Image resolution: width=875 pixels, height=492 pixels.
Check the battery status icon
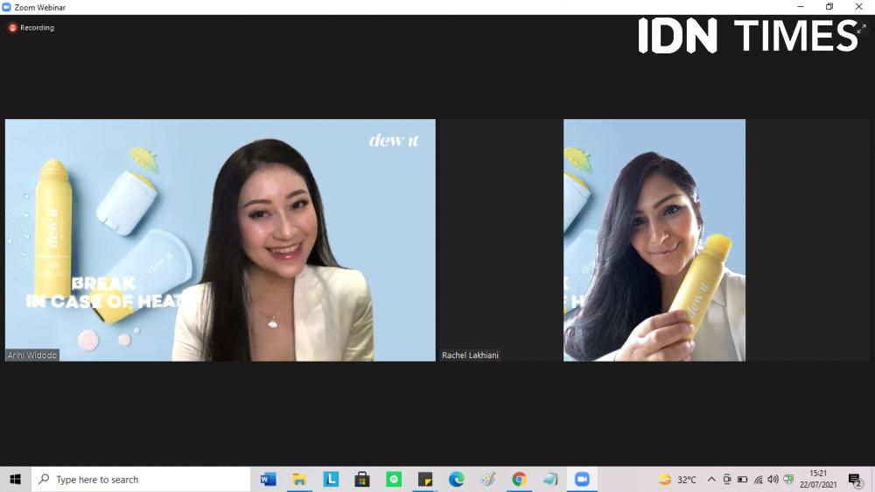point(742,479)
